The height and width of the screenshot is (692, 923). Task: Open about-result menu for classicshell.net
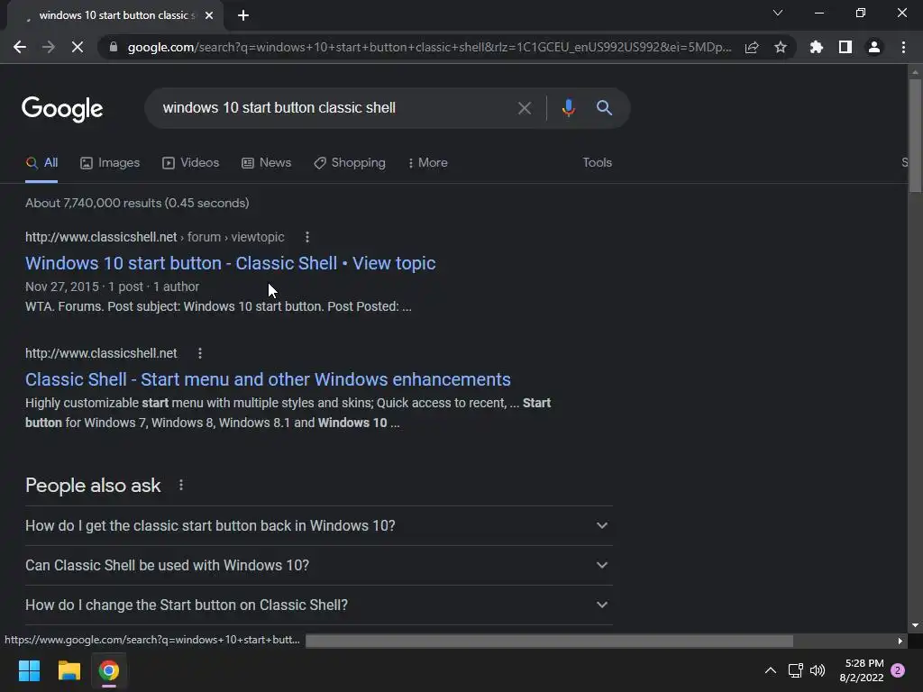click(x=200, y=353)
